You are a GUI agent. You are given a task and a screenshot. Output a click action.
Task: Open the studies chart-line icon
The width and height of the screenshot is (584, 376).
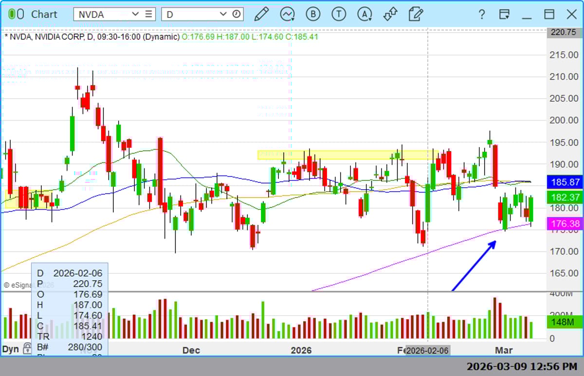click(287, 14)
